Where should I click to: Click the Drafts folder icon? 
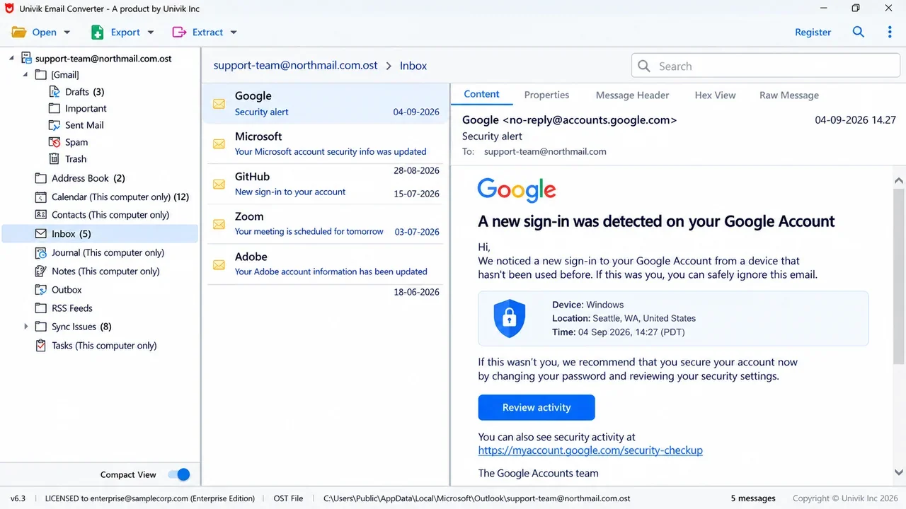coord(55,91)
